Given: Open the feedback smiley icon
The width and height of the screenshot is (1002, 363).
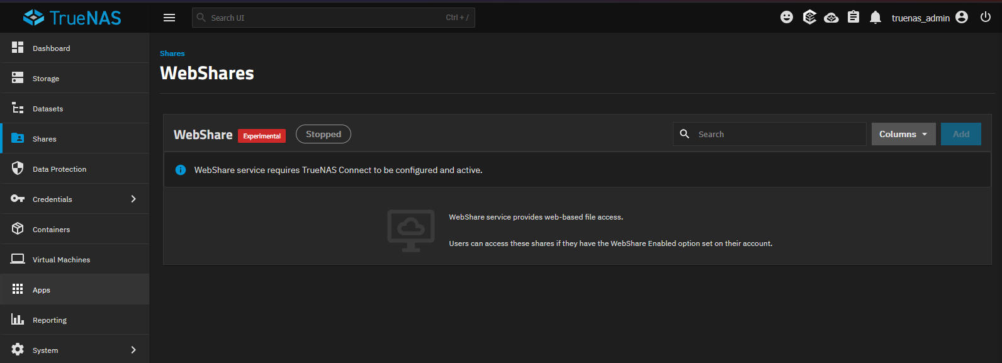Looking at the screenshot, I should (787, 18).
